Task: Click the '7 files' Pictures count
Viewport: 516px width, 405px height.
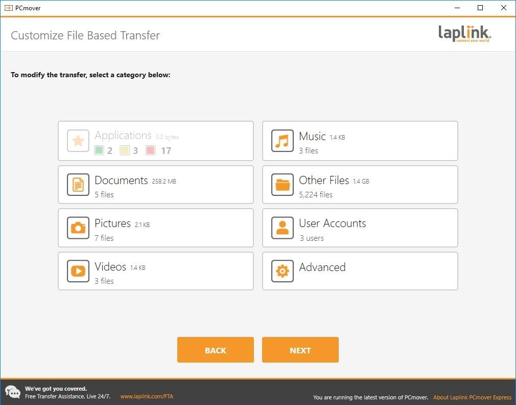Action: (104, 238)
